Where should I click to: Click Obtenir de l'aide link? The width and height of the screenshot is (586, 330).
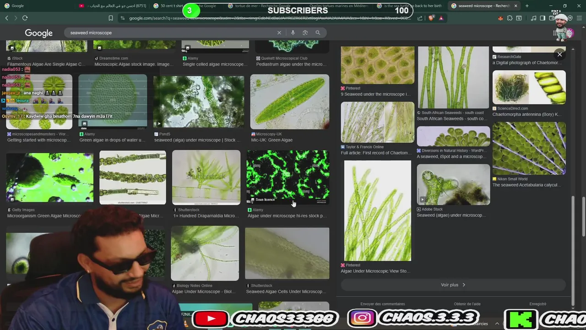tap(467, 304)
